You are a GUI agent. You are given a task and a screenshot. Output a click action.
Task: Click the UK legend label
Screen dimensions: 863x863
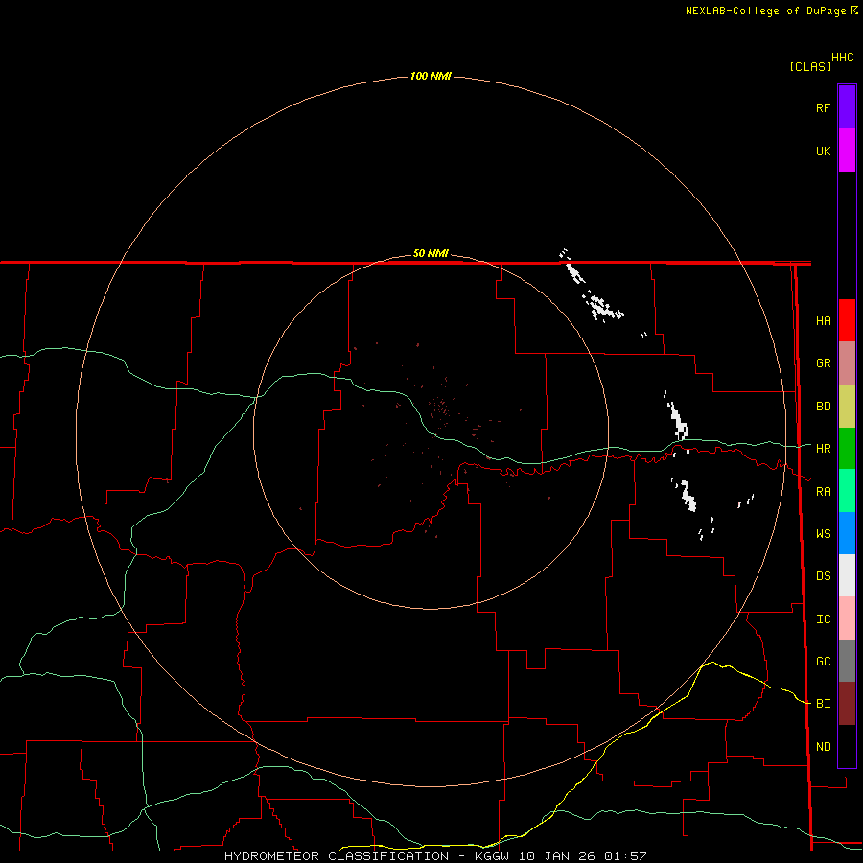(823, 151)
